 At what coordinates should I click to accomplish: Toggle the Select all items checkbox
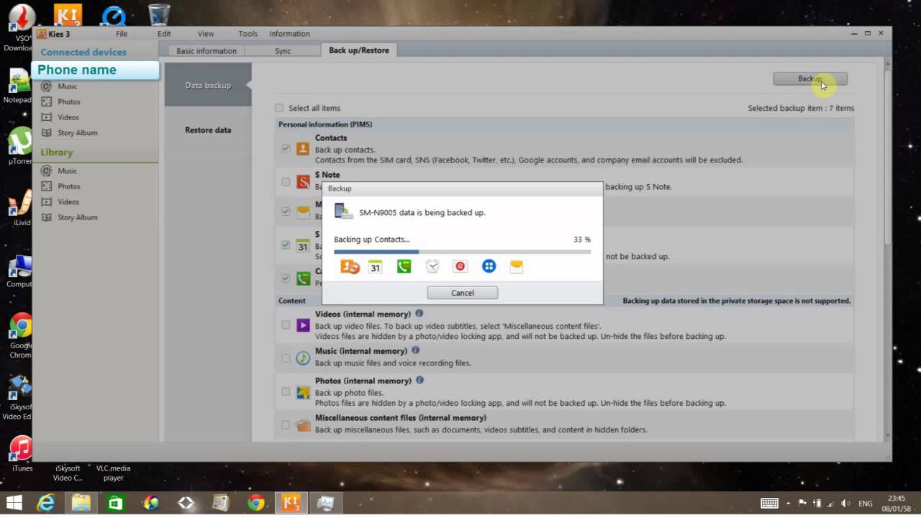279,108
